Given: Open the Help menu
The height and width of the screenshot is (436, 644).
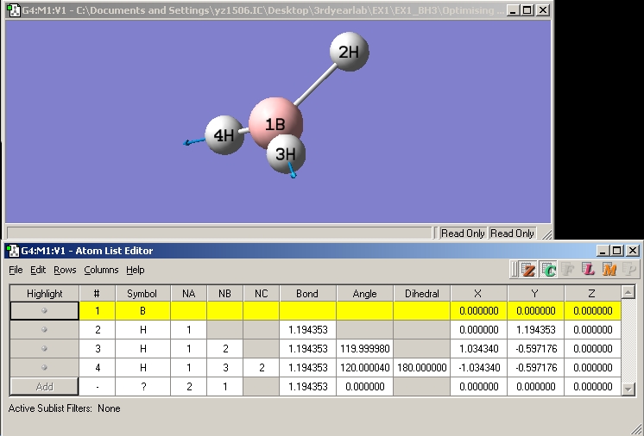Looking at the screenshot, I should tap(136, 270).
